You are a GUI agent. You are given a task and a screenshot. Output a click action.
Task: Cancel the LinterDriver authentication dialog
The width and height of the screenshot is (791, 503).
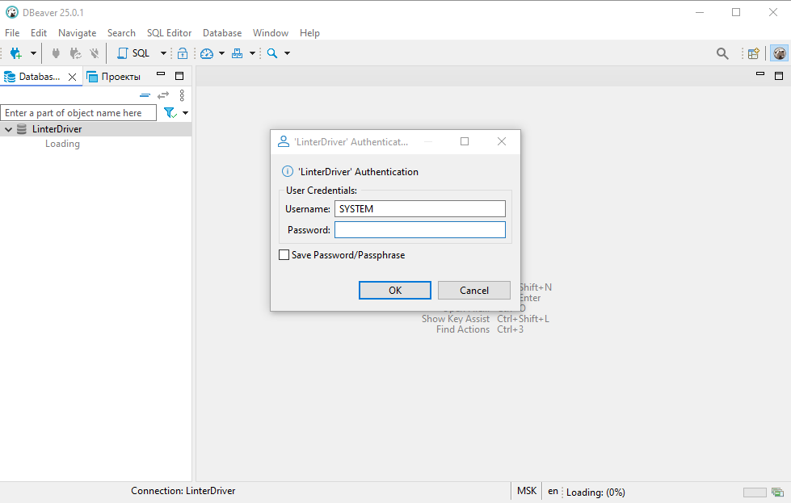(473, 290)
